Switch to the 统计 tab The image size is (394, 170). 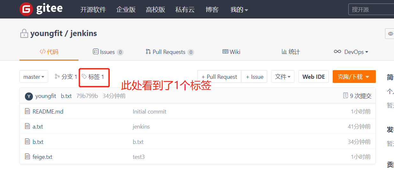(x=291, y=52)
